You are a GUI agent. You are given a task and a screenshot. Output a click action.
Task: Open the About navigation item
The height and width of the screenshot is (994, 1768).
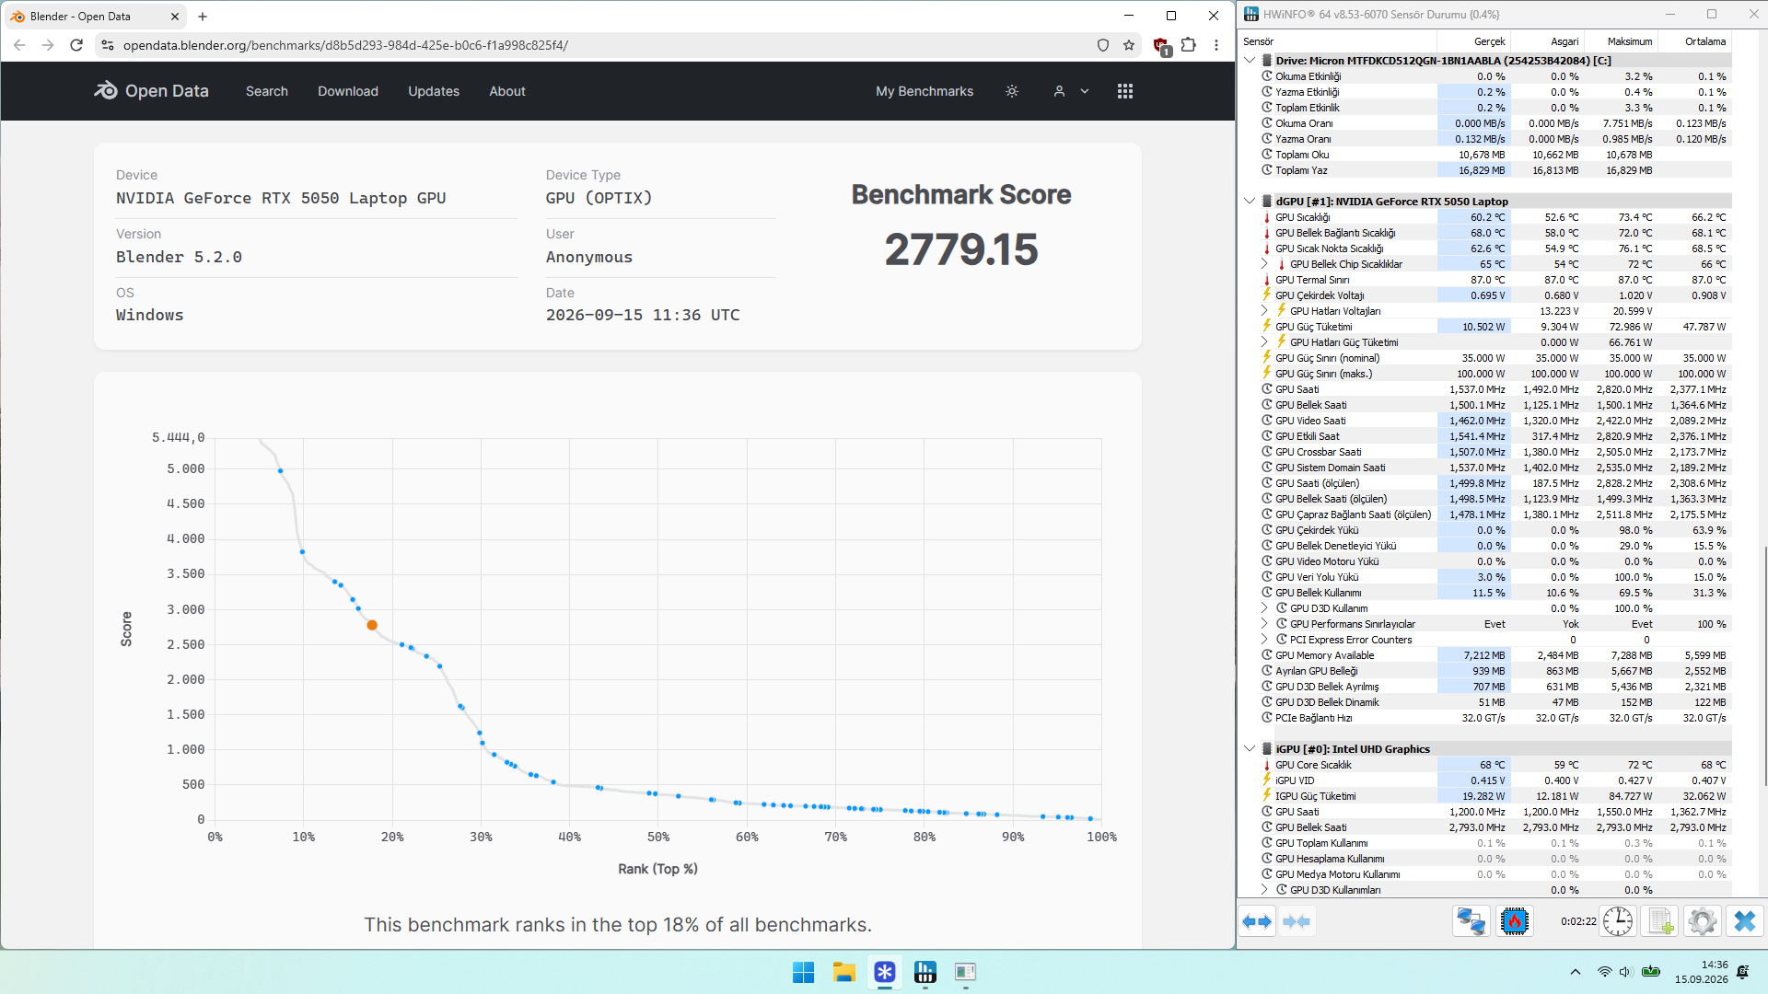pyautogui.click(x=507, y=91)
